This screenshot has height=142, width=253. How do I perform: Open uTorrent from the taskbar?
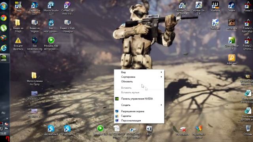click(x=4, y=28)
